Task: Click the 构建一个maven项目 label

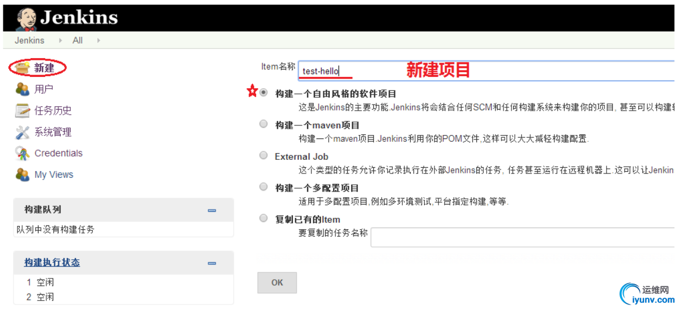Action: (x=317, y=125)
